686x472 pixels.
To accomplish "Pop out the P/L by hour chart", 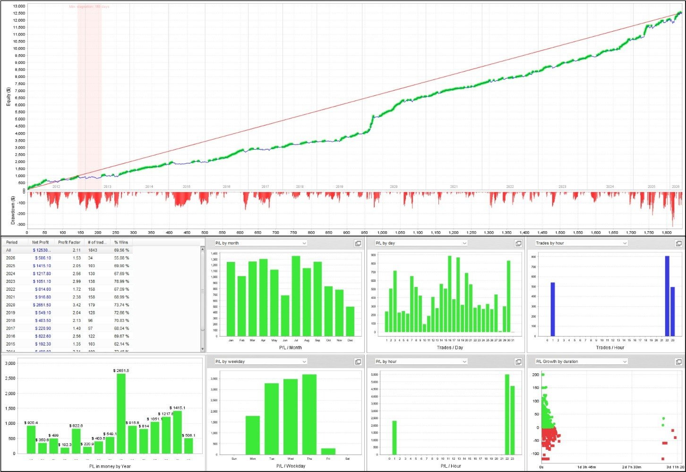I will [518, 362].
